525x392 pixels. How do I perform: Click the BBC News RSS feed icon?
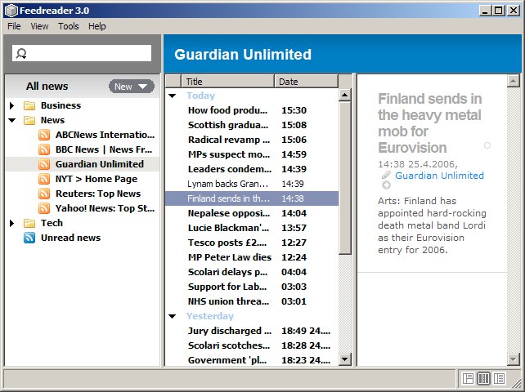[x=44, y=149]
